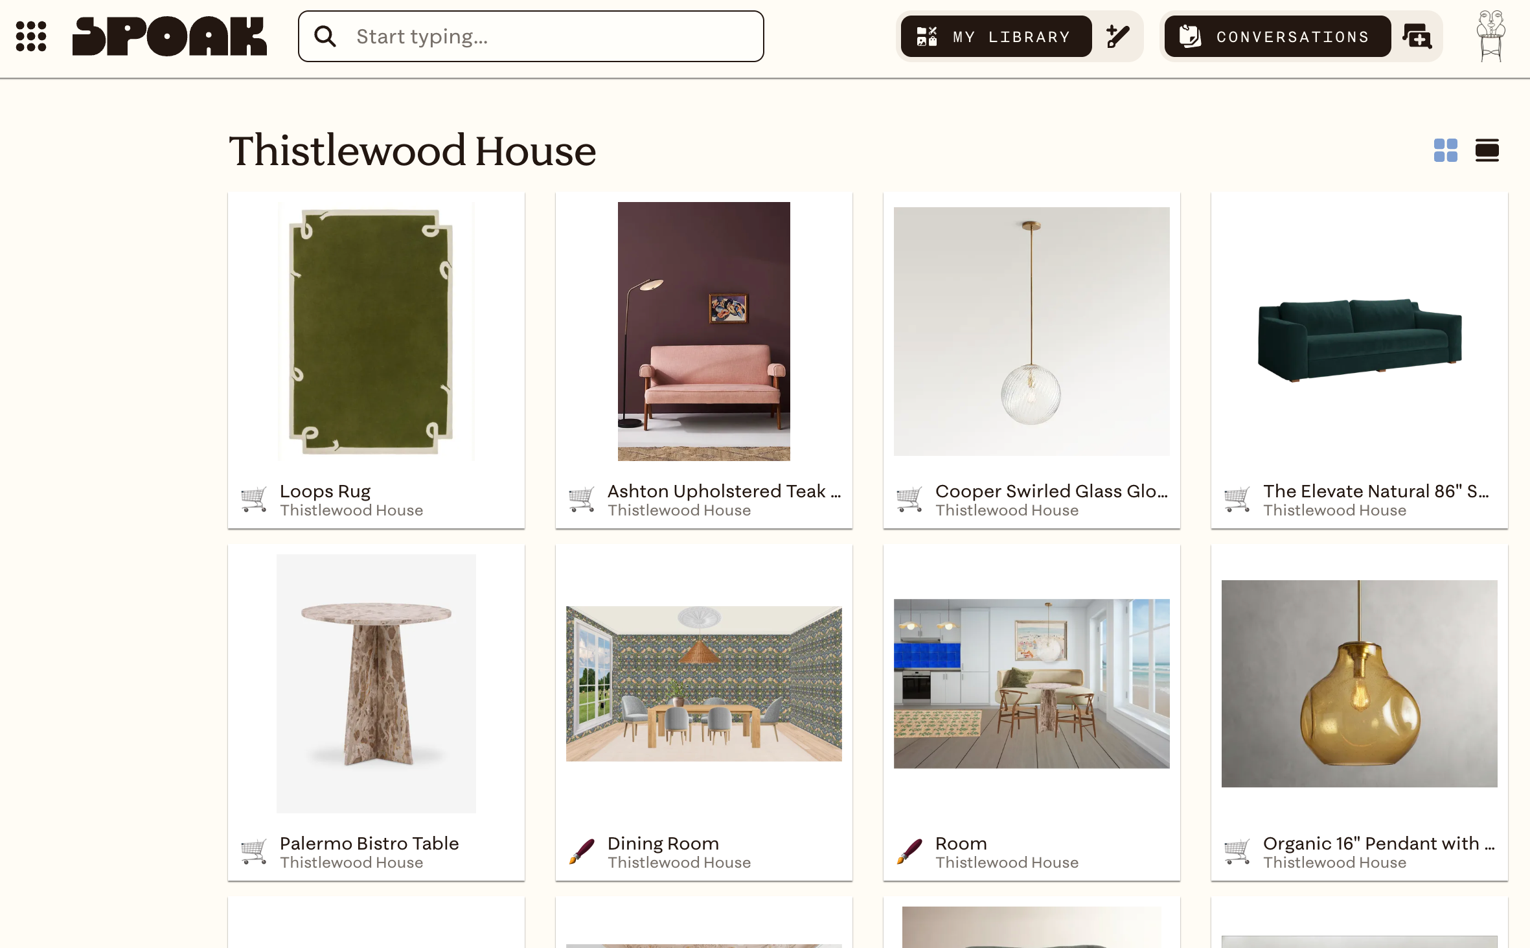The image size is (1530, 948).
Task: Focus the Start typing search field
Action: pos(531,36)
